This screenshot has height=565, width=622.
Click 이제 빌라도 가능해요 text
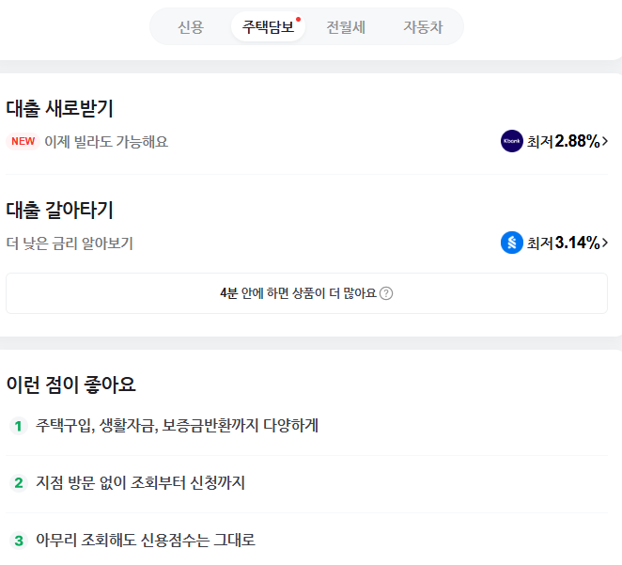tap(106, 141)
